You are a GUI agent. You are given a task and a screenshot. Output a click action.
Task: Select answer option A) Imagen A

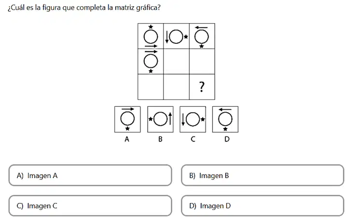click(x=90, y=175)
